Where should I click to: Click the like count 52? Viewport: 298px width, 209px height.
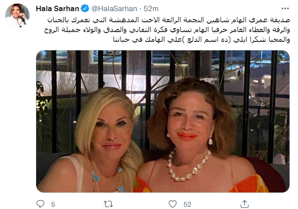pos(187,204)
